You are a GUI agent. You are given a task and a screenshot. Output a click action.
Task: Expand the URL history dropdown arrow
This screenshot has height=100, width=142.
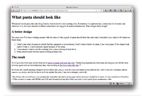coord(99,11)
